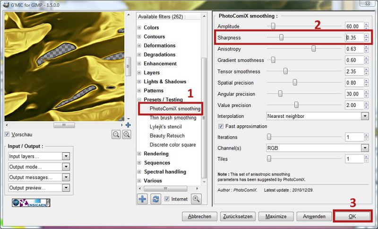Open the filter search magnifier

pos(196,199)
